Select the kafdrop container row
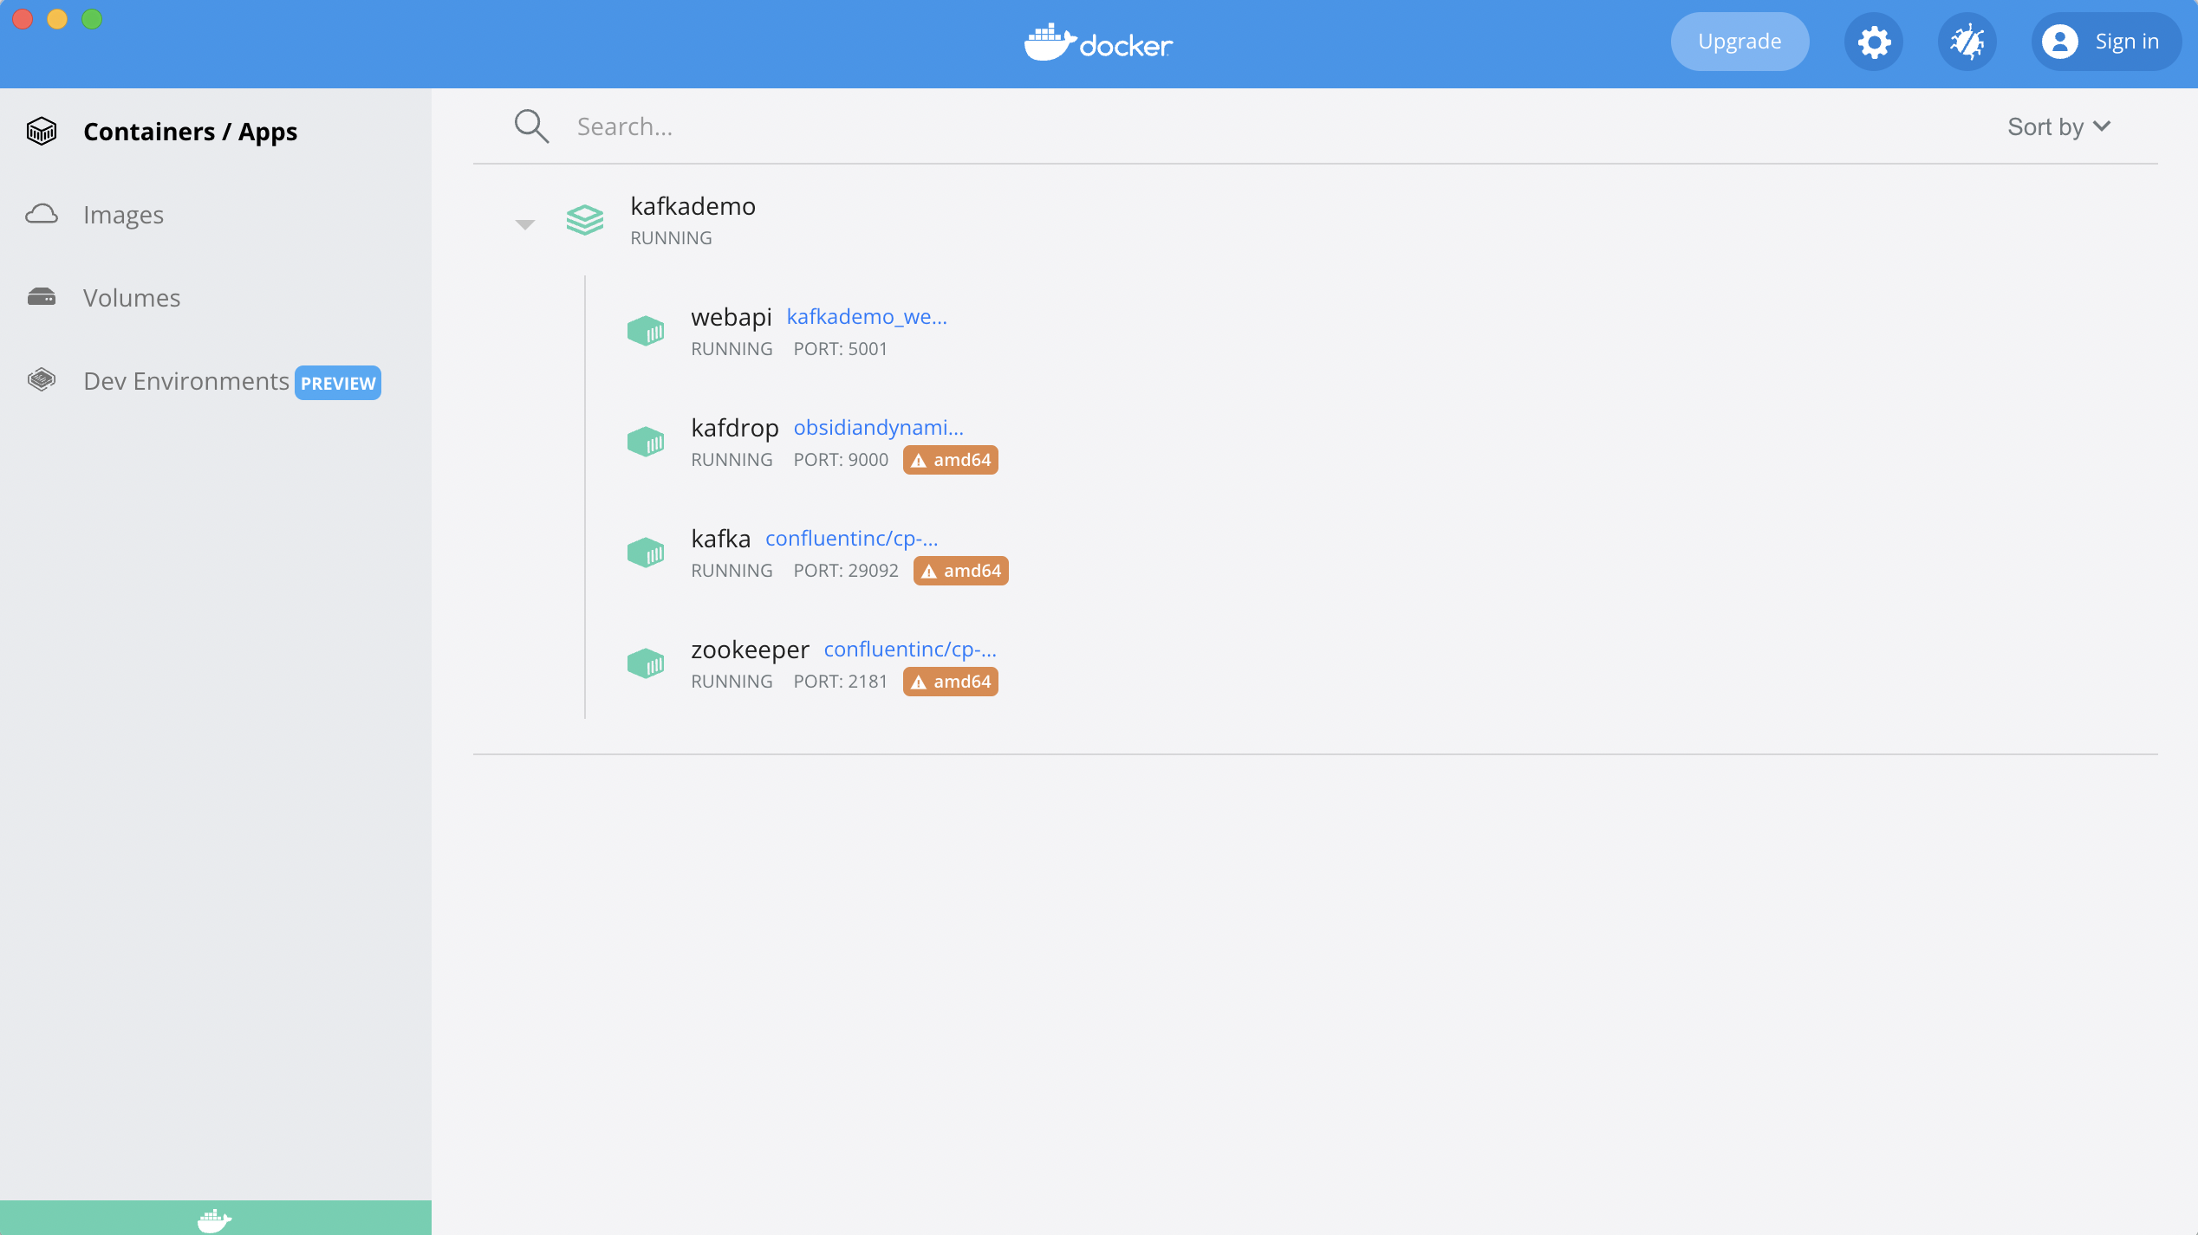 coord(1369,442)
